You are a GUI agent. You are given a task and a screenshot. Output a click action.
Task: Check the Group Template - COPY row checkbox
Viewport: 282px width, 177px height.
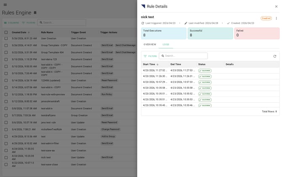[x=6, y=45]
